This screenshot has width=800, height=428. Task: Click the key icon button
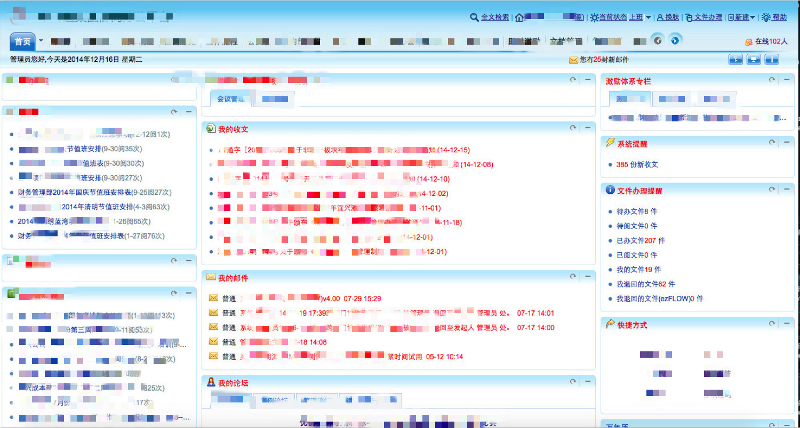[x=735, y=60]
